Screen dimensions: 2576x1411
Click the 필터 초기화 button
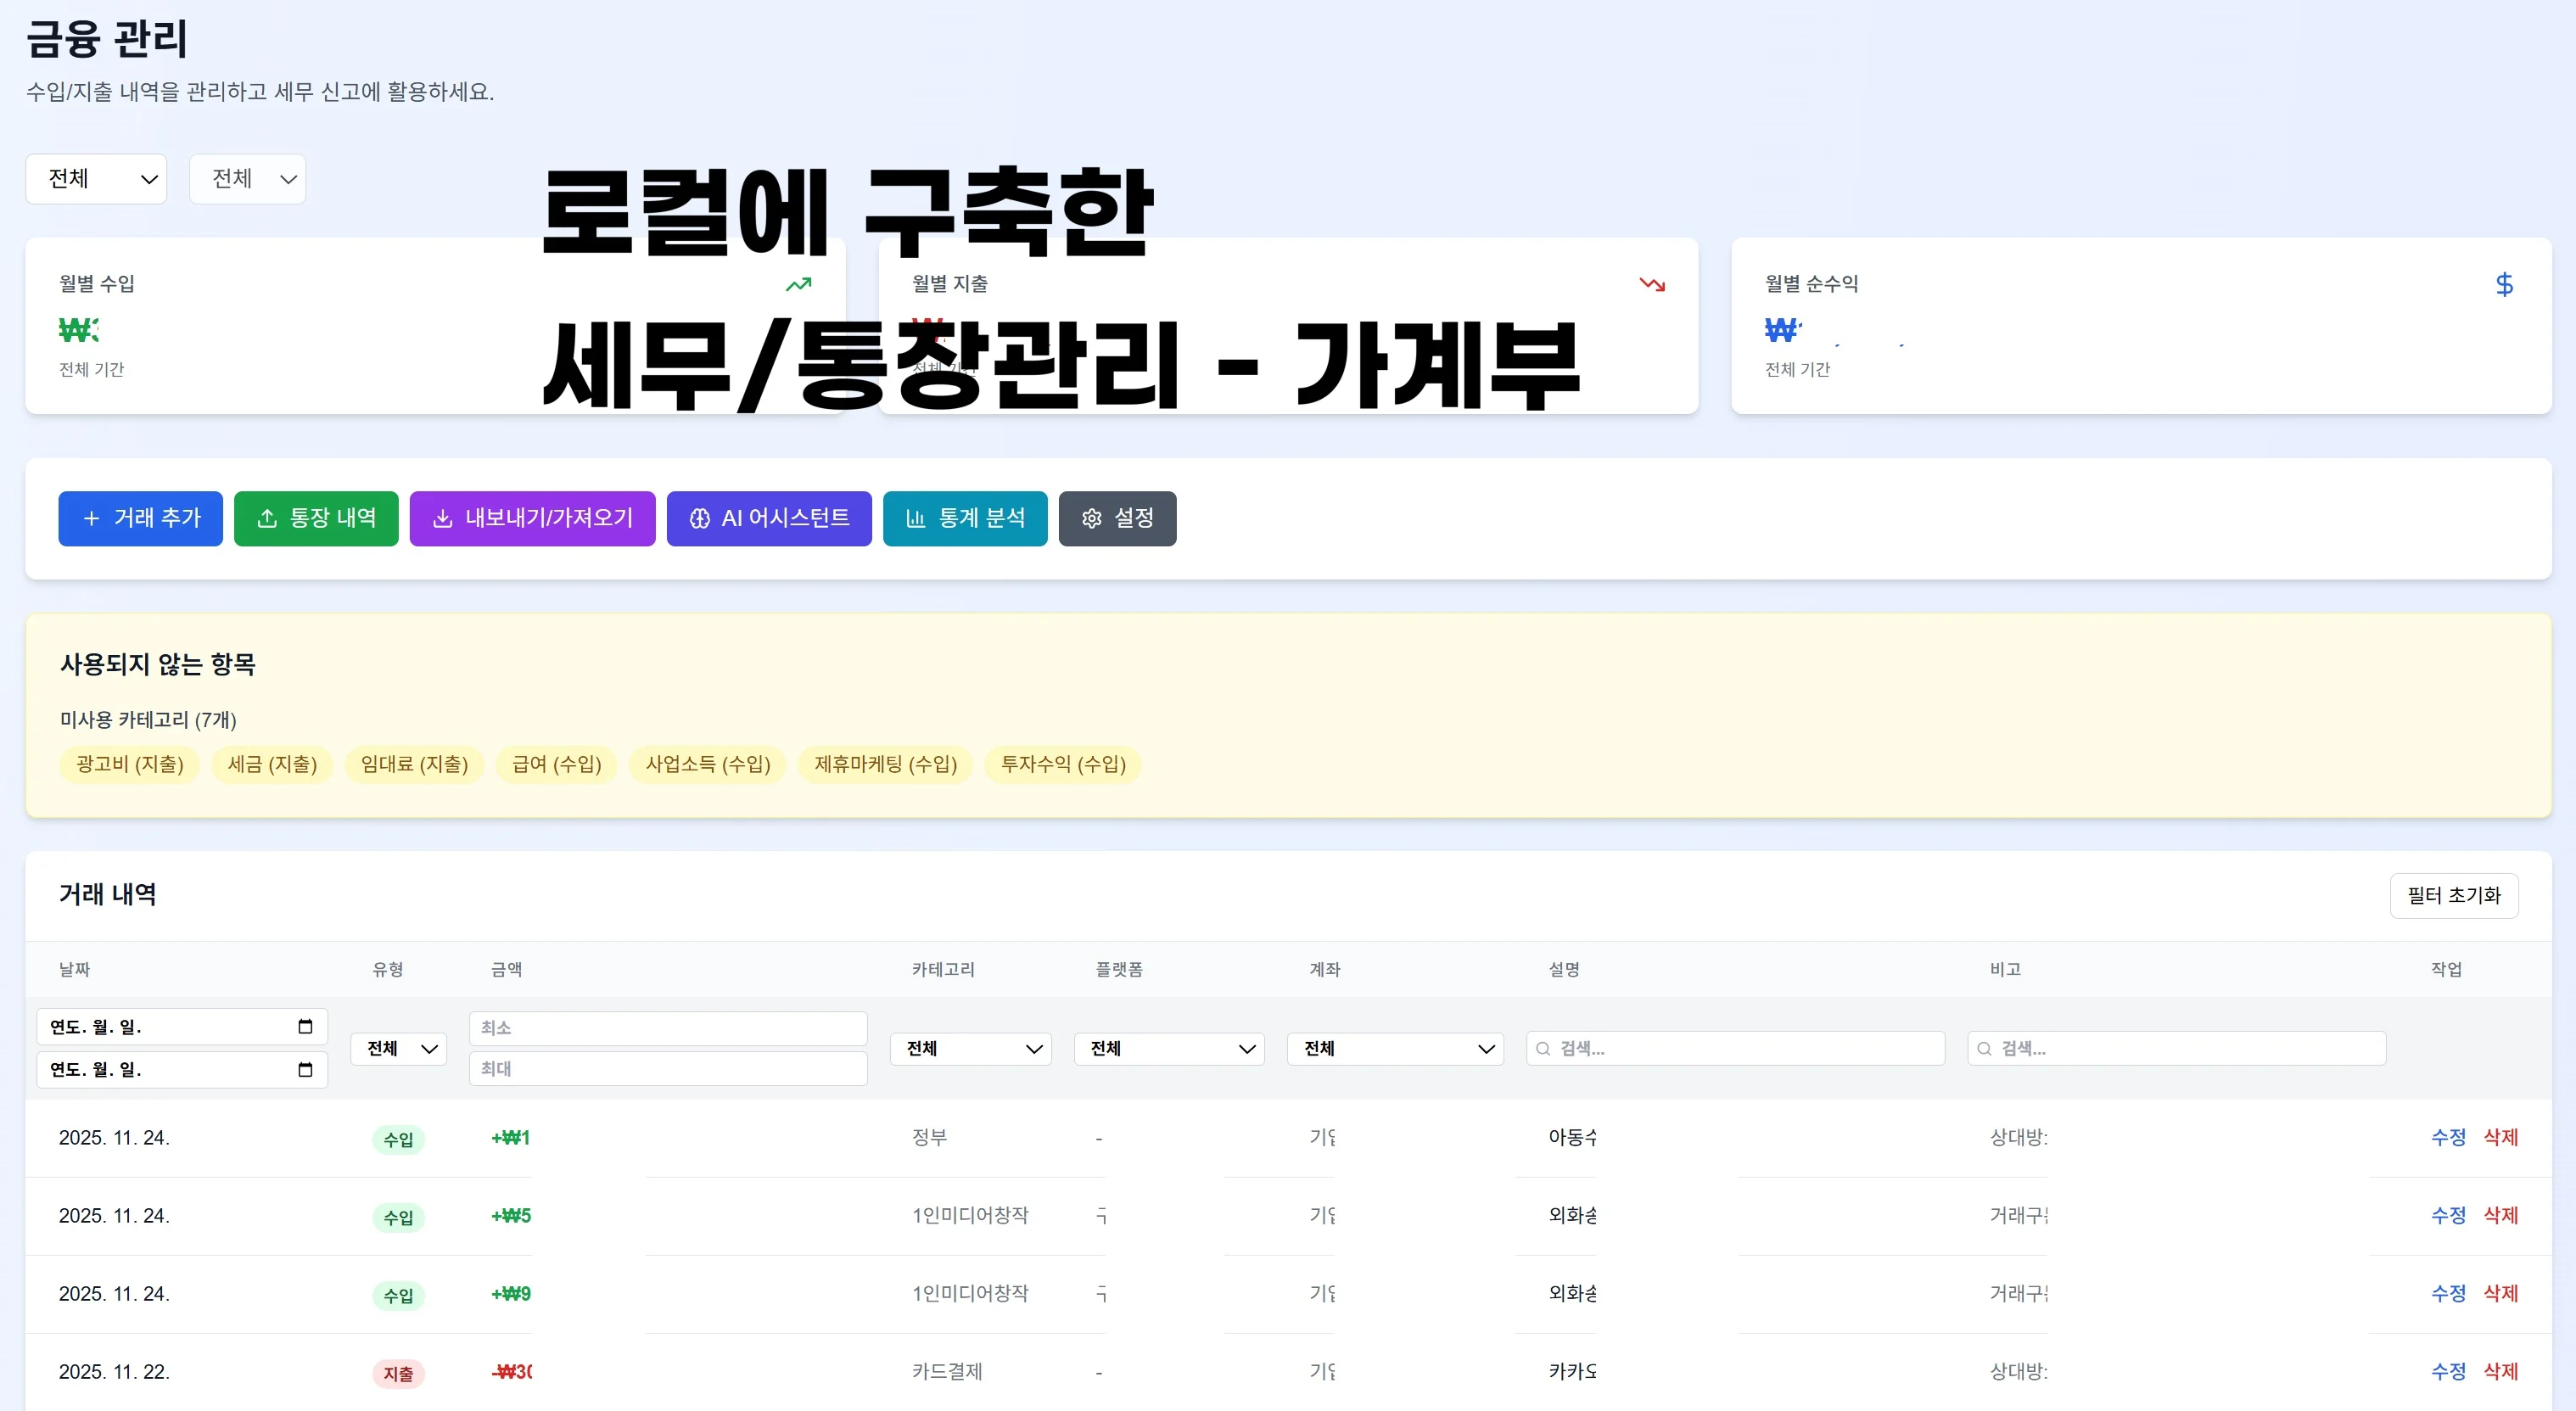point(2454,895)
